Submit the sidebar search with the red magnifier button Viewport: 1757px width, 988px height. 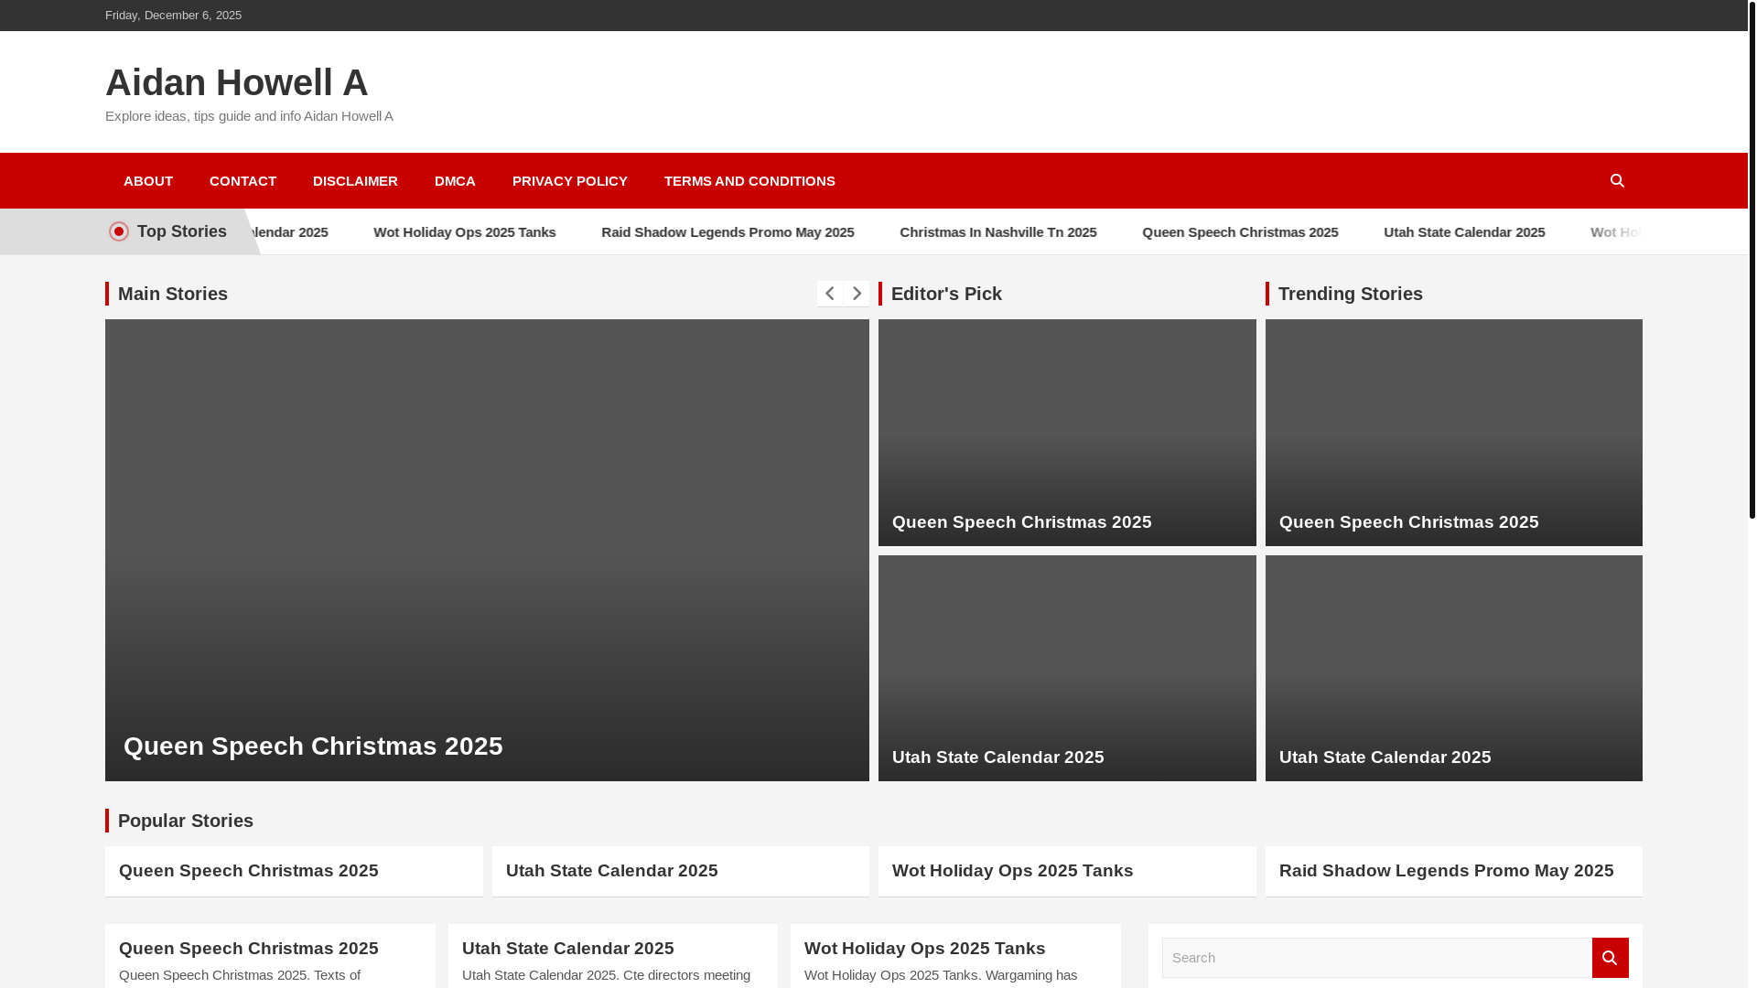tap(1610, 958)
